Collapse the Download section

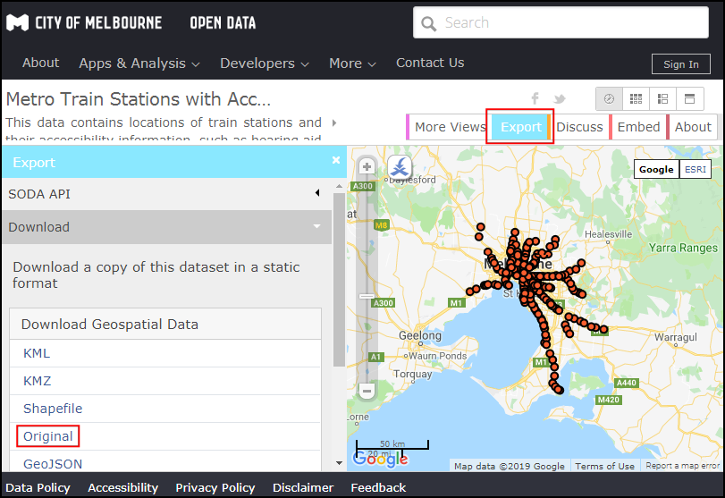[x=165, y=227]
